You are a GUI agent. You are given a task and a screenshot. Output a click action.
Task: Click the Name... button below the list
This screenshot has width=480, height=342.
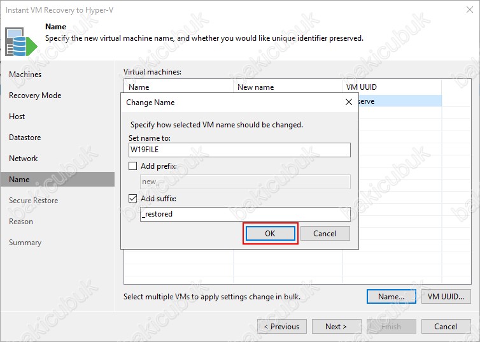click(391, 297)
